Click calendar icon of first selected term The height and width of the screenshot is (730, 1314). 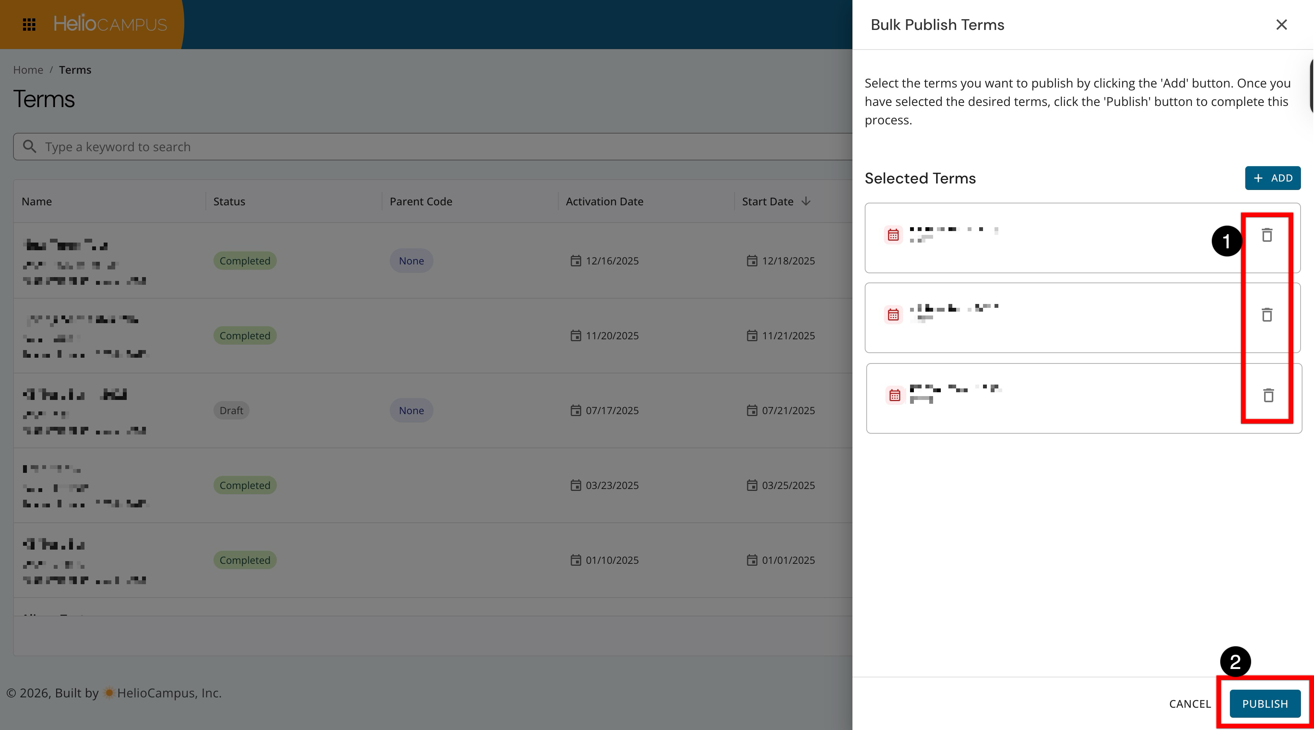tap(893, 235)
